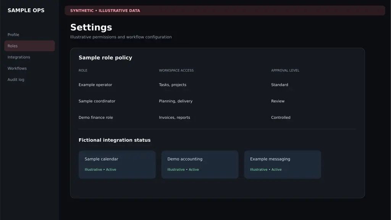Click the SAMPLE OPS logo

click(26, 10)
